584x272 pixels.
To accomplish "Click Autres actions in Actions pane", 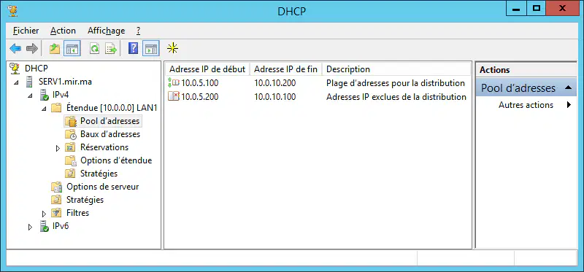I will tap(526, 105).
